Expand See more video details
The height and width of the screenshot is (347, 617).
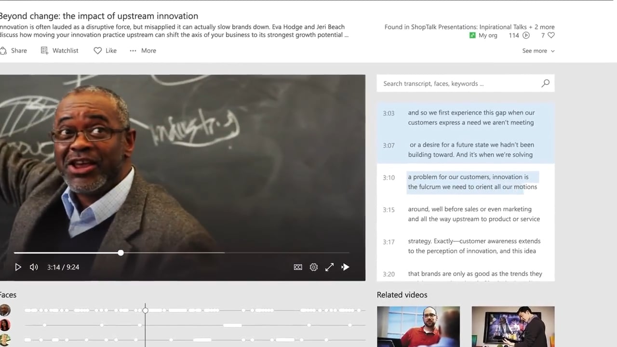tap(538, 51)
